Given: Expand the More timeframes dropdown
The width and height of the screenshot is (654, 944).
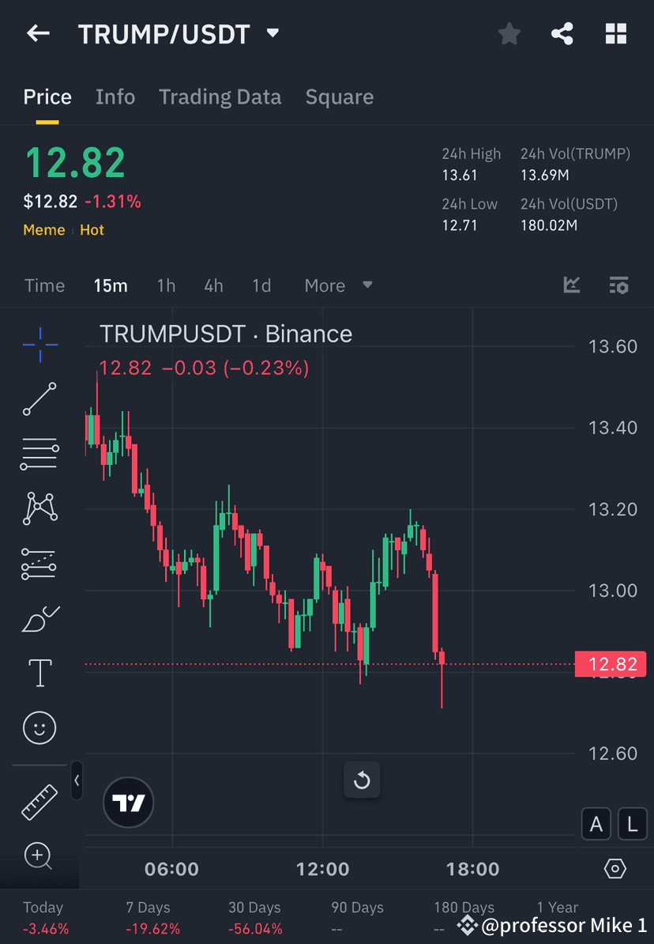Looking at the screenshot, I should pyautogui.click(x=338, y=285).
